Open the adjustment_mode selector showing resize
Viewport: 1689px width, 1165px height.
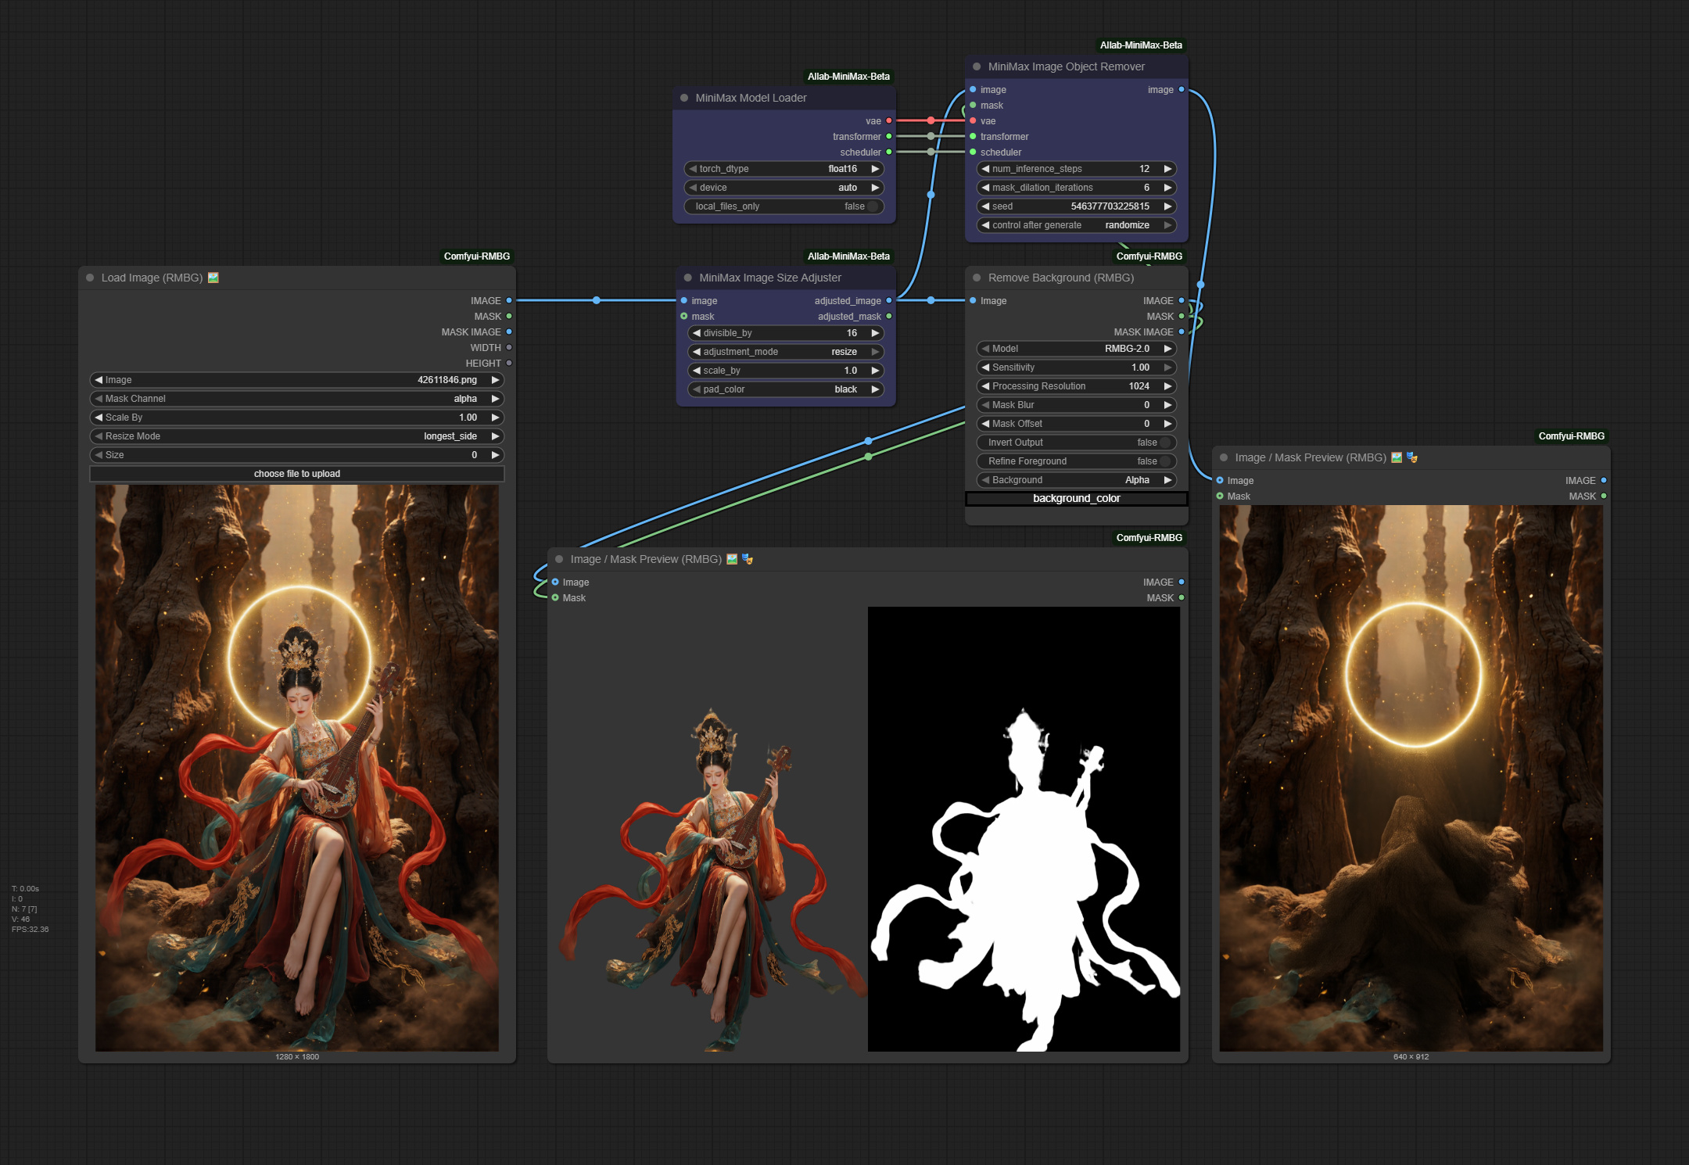785,351
